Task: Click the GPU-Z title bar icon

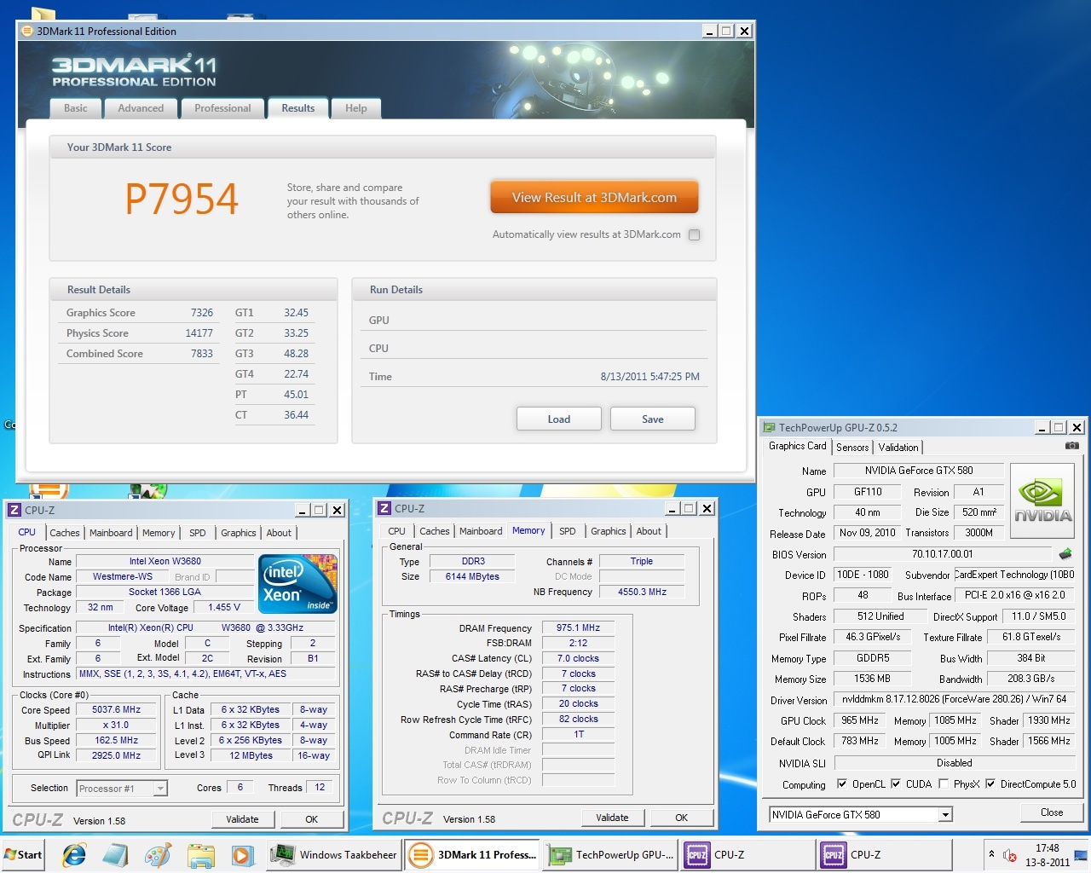Action: (x=769, y=427)
